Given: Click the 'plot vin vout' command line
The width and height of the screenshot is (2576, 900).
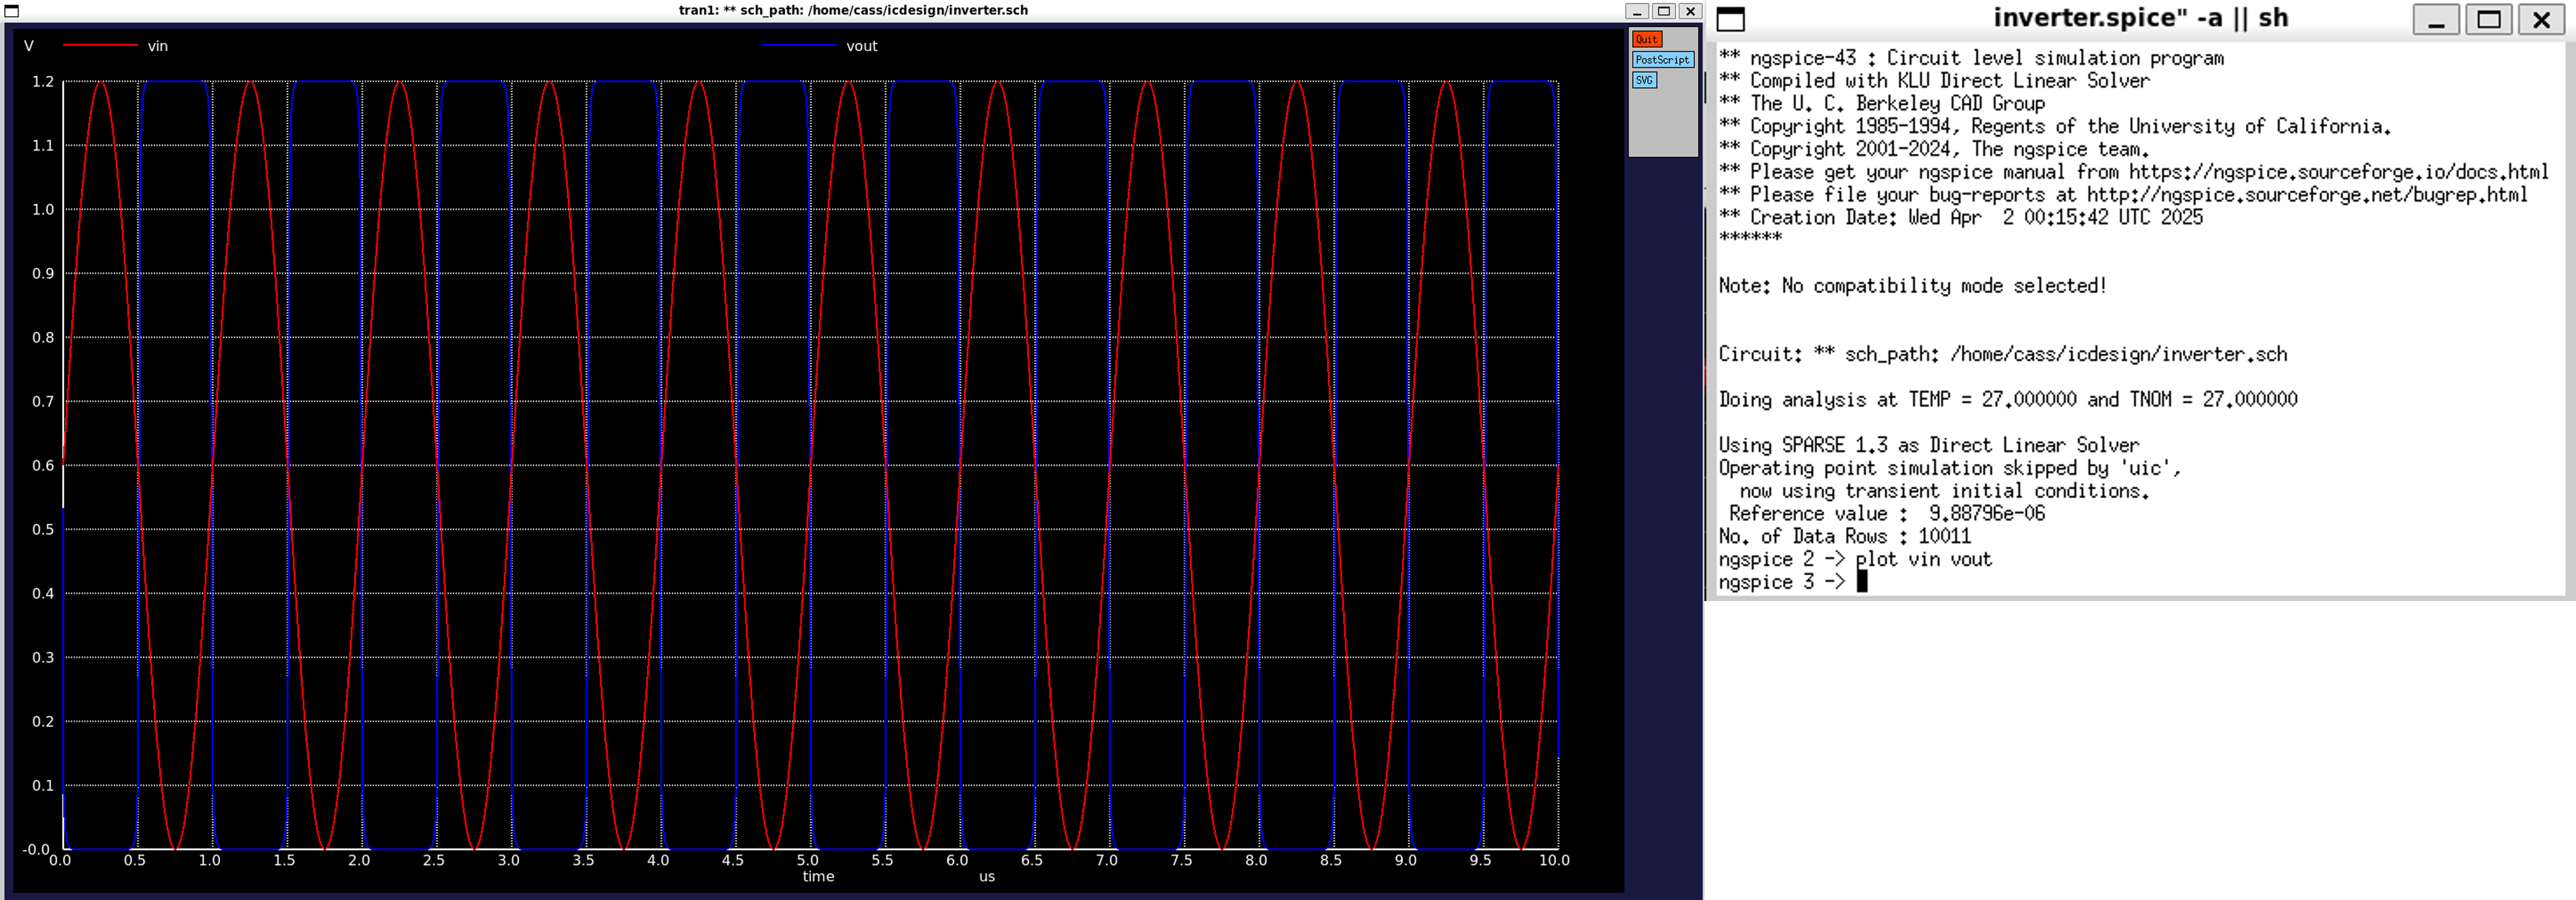Looking at the screenshot, I should coord(1923,559).
